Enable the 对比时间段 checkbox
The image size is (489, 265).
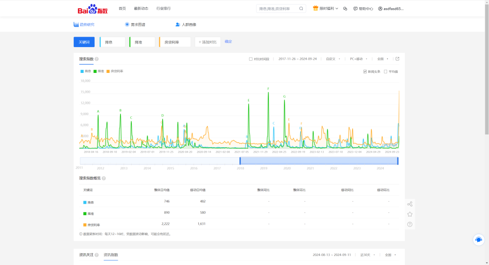pos(251,59)
